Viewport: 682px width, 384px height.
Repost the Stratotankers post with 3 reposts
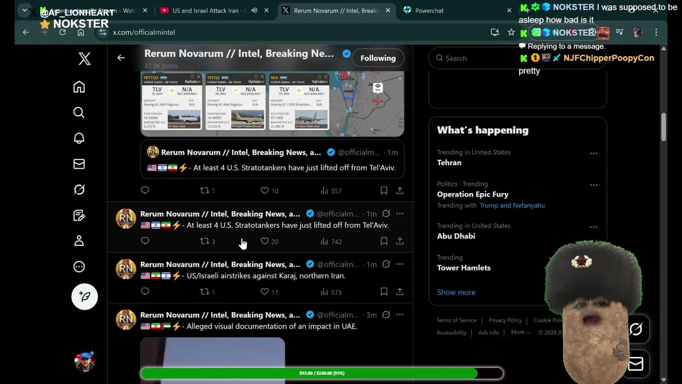point(207,241)
